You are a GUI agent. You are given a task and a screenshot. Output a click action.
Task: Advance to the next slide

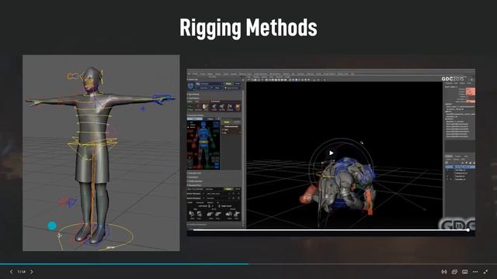32,272
